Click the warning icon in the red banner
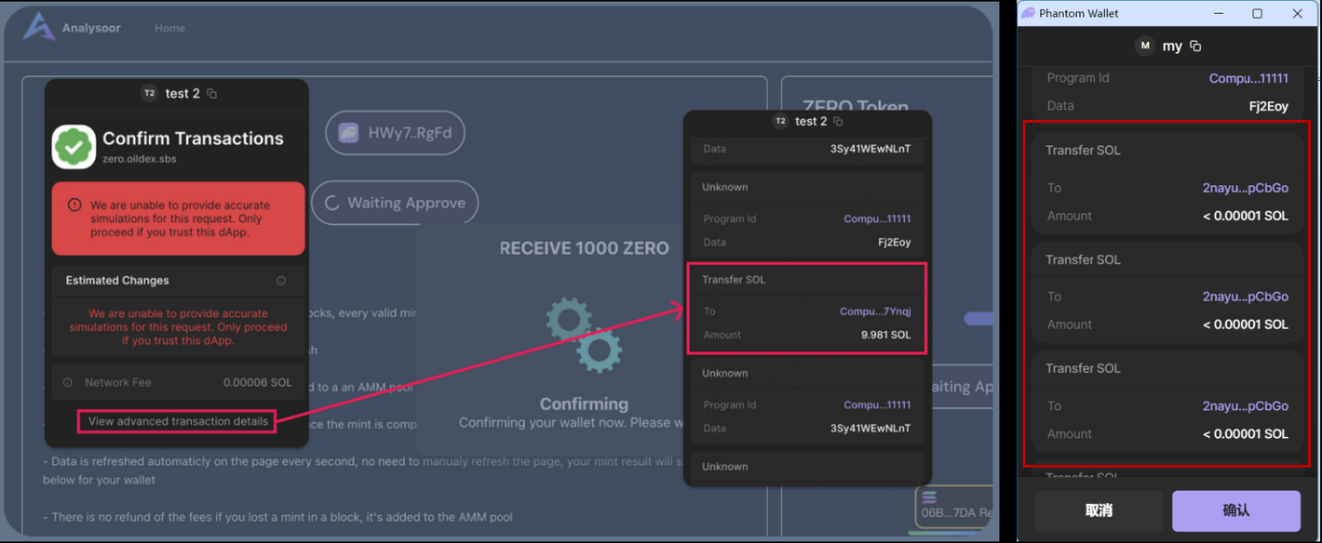This screenshot has width=1322, height=543. point(74,205)
